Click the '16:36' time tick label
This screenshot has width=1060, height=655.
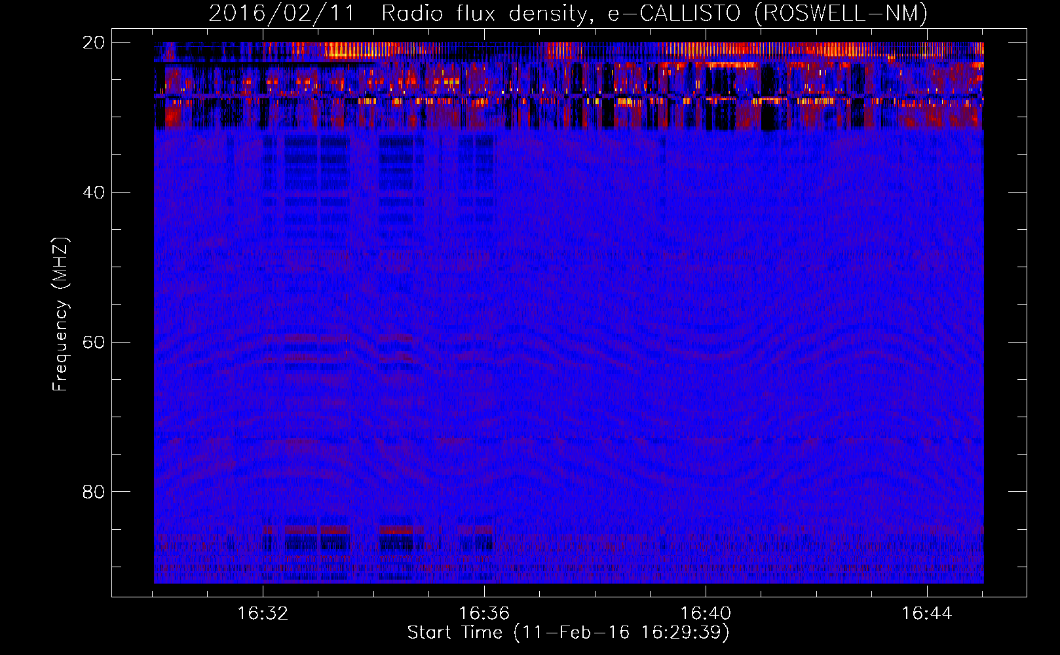click(x=484, y=614)
